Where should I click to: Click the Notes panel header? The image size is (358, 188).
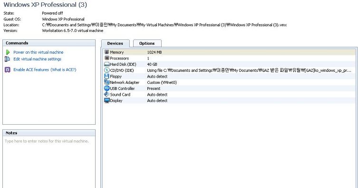click(49, 133)
